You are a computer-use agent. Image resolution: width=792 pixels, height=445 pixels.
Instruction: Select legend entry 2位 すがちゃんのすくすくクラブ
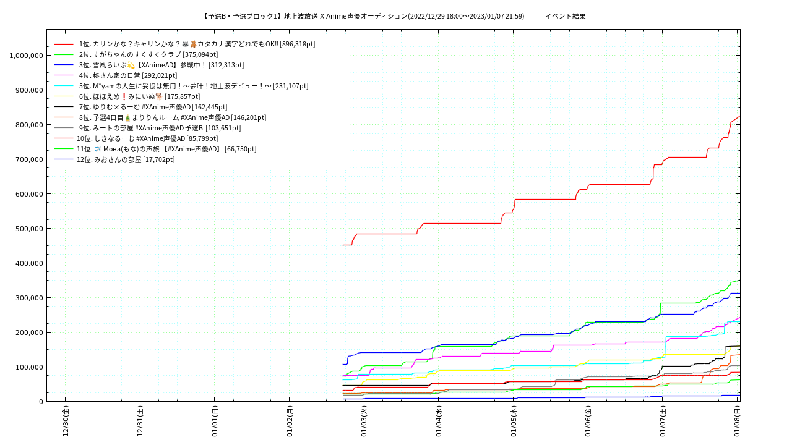148,54
